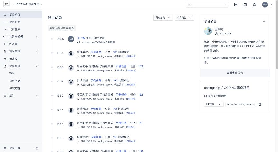
Task: Open the Wiki submenu item
Action: (x=12, y=73)
